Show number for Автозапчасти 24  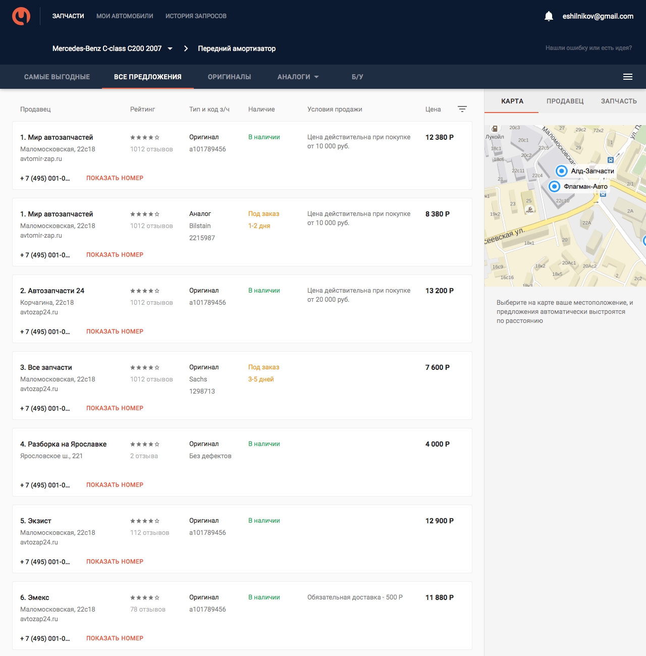tap(115, 332)
